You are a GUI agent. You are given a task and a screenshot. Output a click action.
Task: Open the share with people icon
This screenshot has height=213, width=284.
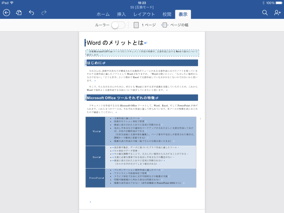pos(277,13)
